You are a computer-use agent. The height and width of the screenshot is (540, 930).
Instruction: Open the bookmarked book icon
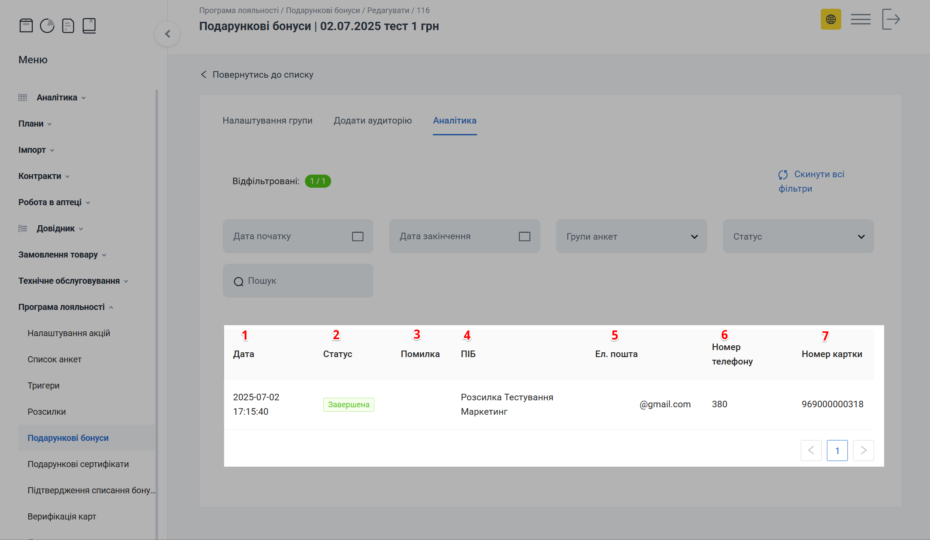pos(89,25)
